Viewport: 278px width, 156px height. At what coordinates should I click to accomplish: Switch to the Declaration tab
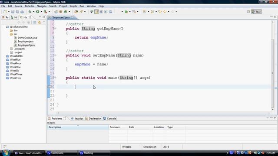point(93,118)
